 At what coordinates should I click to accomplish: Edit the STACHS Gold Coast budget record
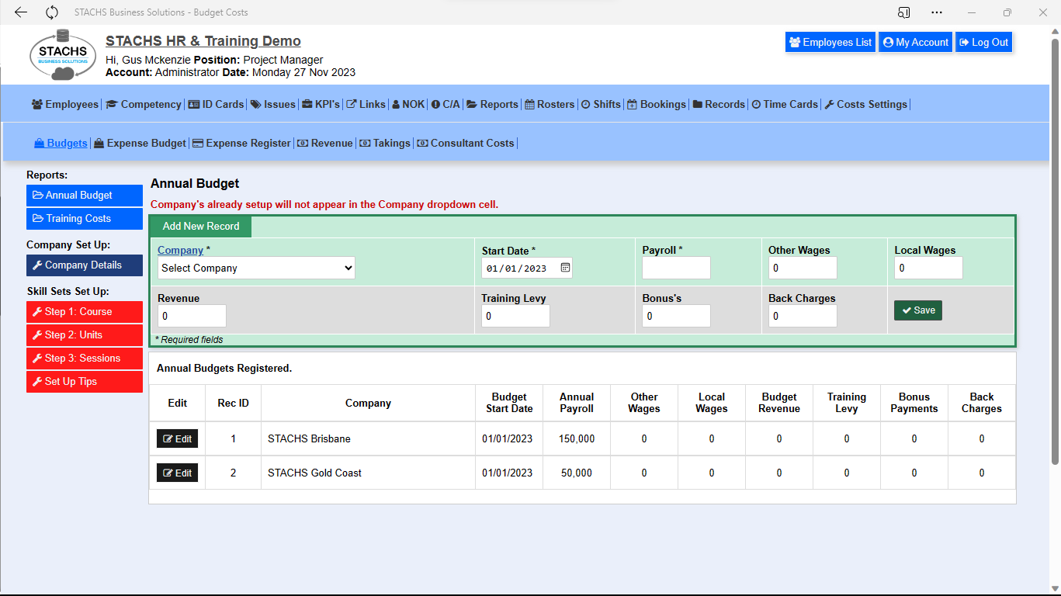point(177,473)
